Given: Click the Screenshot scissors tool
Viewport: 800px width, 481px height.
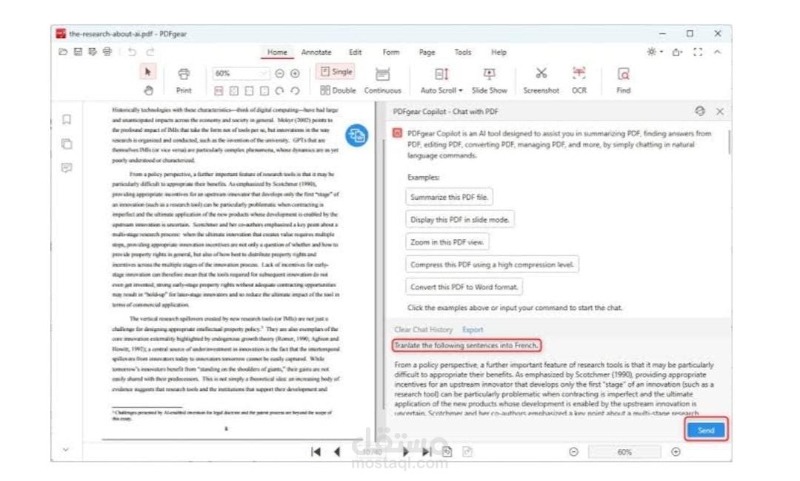Looking at the screenshot, I should 541,81.
